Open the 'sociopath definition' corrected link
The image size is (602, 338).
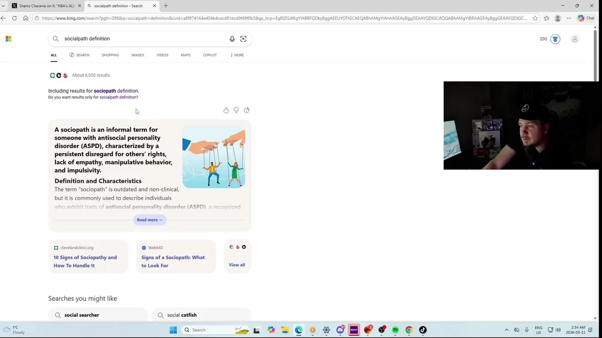tap(116, 91)
